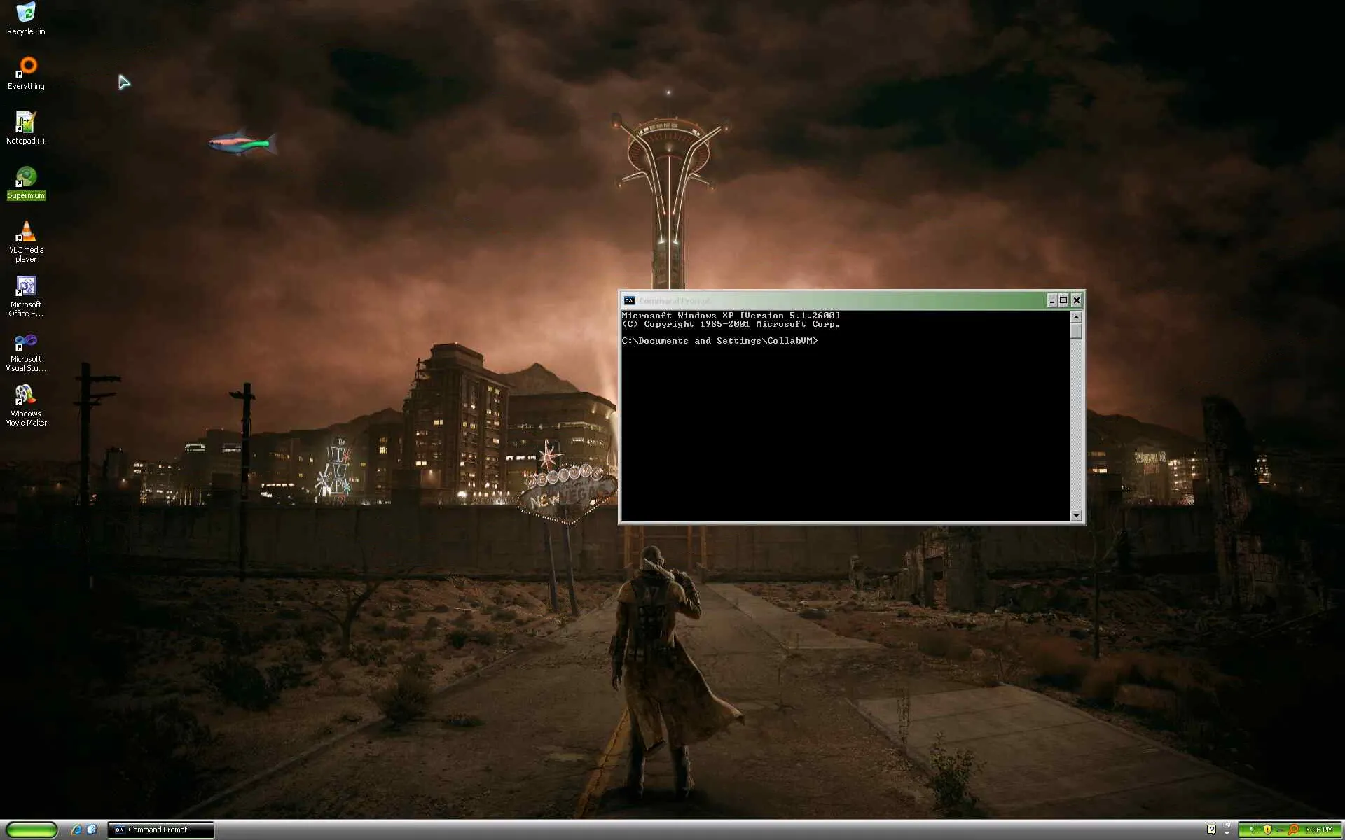Click the Microsoft Office FrontPage shortcut
1345x840 pixels.
(26, 287)
